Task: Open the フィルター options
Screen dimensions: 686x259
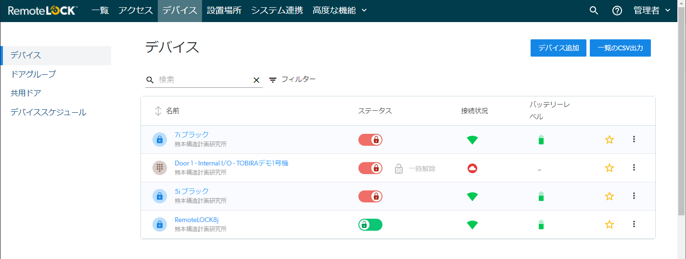Action: click(x=292, y=79)
